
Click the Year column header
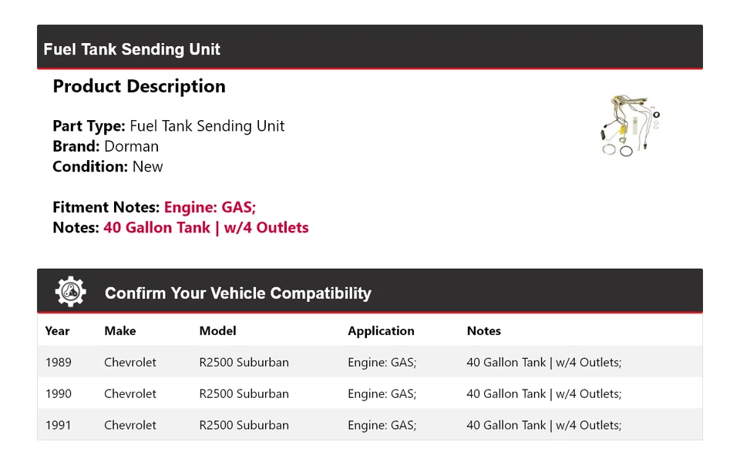[x=57, y=331]
